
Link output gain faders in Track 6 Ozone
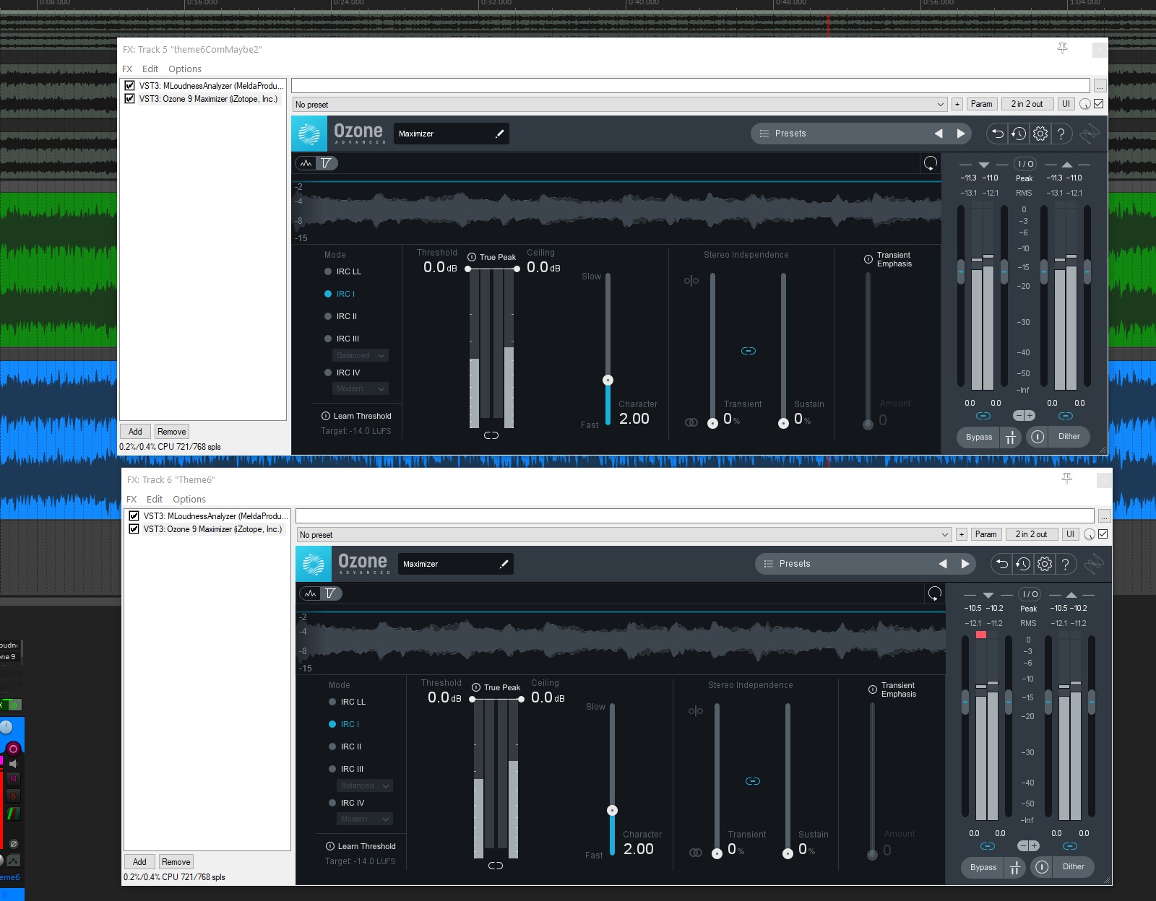point(1070,846)
